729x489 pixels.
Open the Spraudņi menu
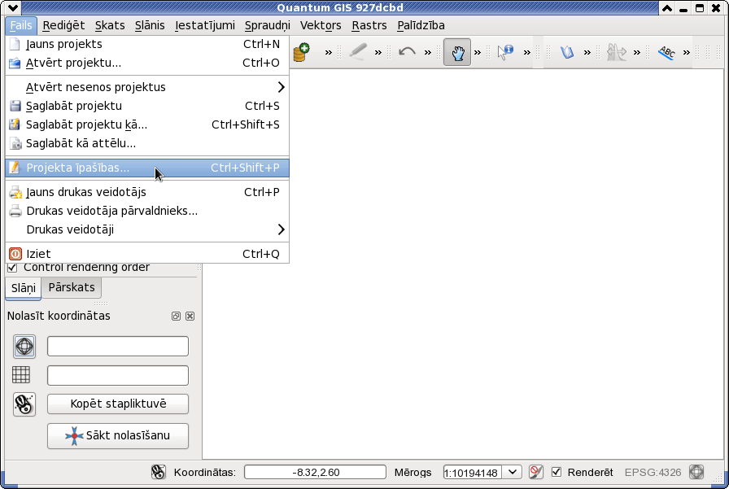tap(268, 25)
